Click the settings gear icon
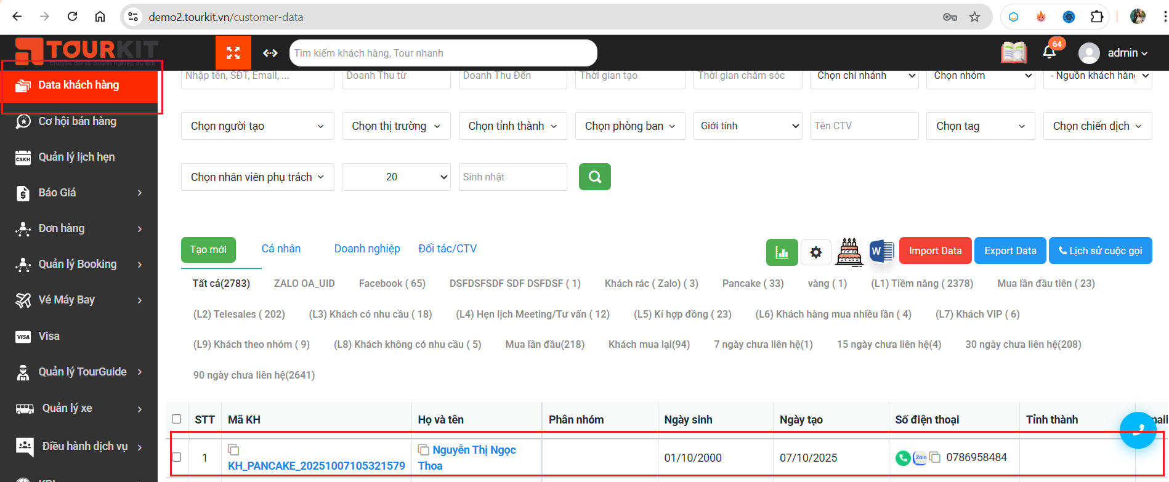This screenshot has width=1169, height=482. tap(815, 252)
